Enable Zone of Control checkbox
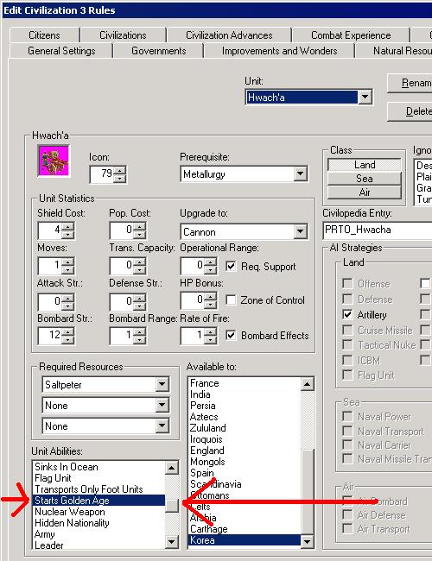 pos(231,299)
